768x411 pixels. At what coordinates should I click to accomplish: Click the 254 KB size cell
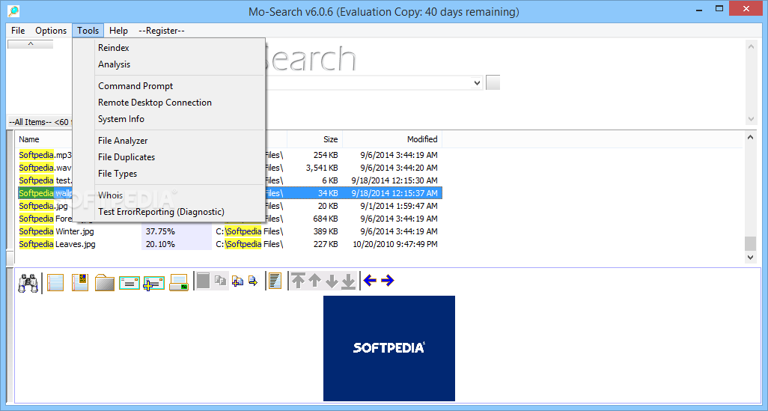(x=326, y=155)
